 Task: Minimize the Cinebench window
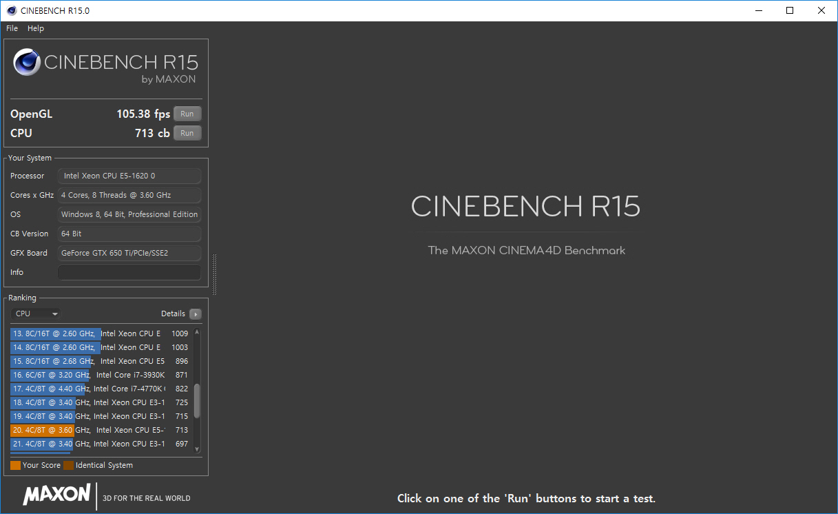[758, 10]
